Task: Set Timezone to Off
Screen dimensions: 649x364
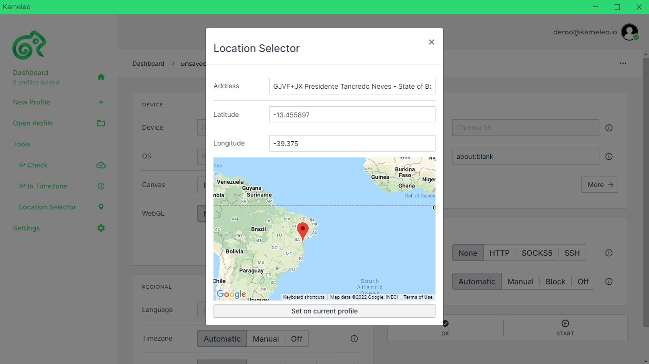Action: (x=297, y=339)
